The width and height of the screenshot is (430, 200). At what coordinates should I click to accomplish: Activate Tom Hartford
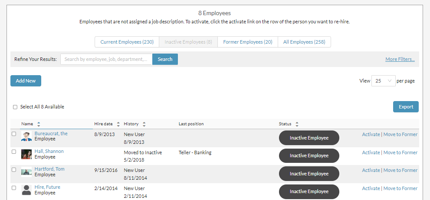point(371,170)
